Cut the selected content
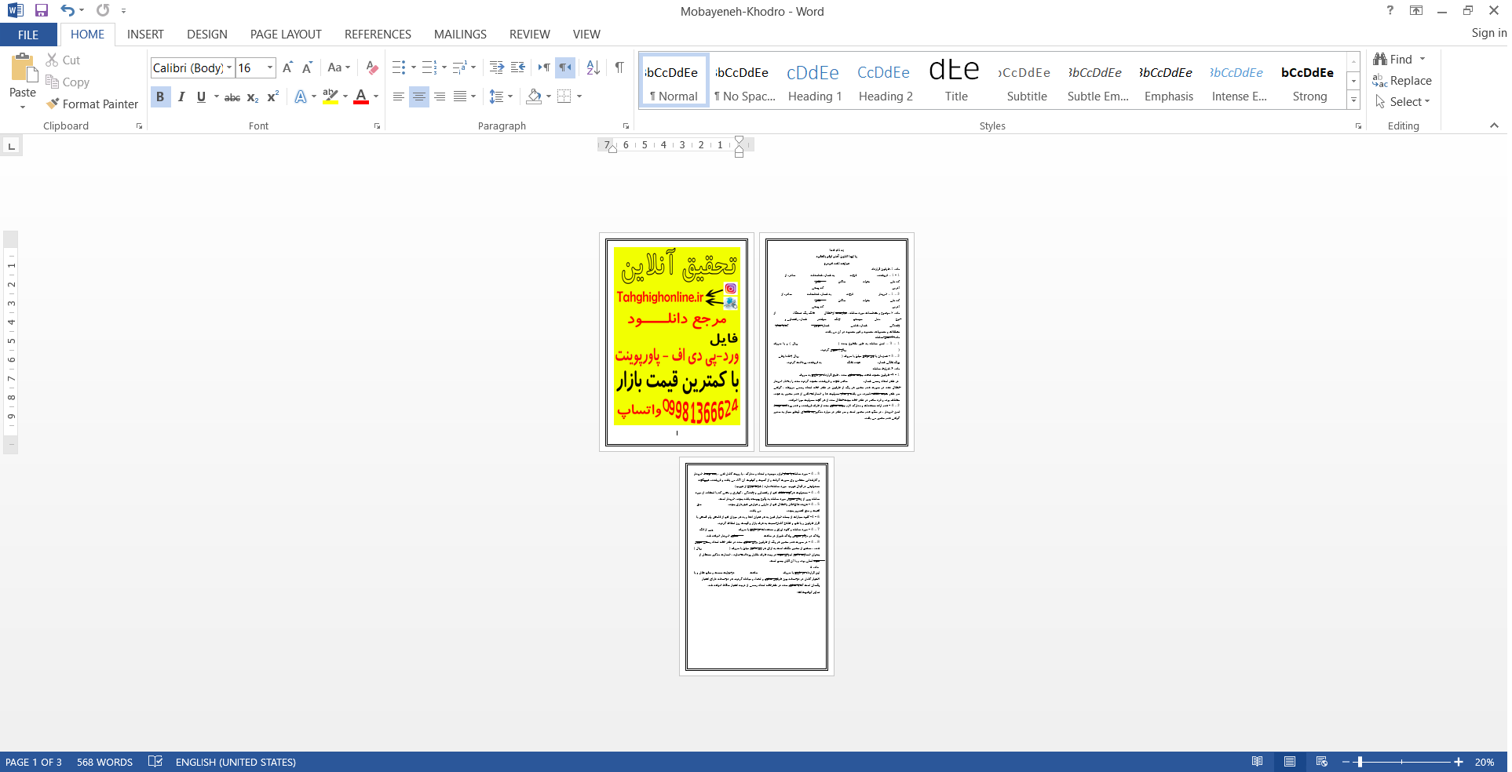Viewport: 1512px width, 772px height. tap(63, 60)
